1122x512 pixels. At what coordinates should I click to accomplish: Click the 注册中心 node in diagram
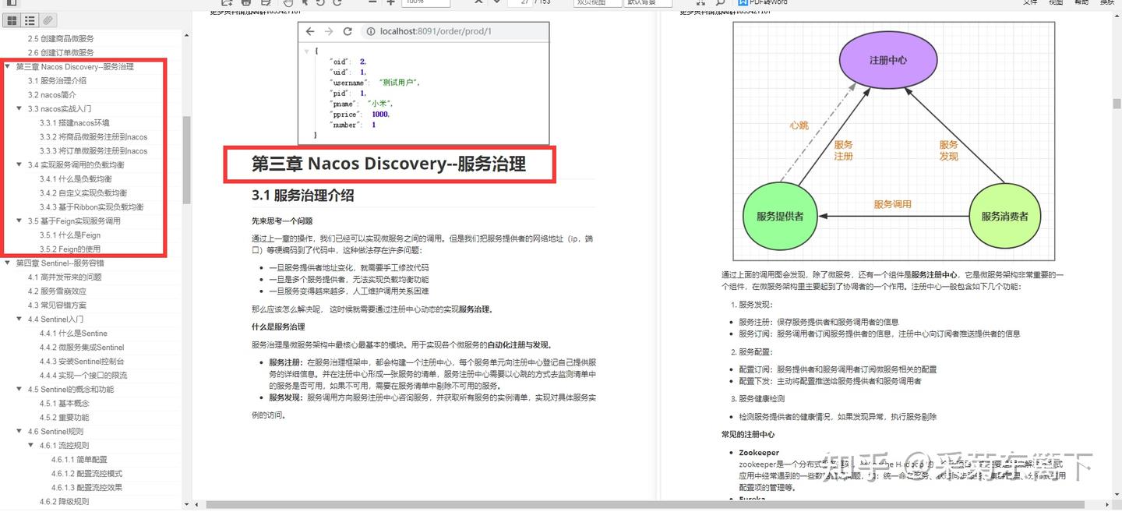[x=887, y=59]
